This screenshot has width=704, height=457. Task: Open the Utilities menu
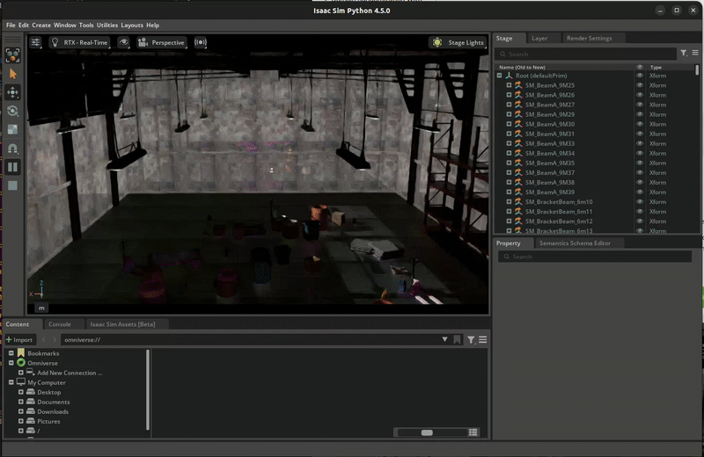[x=106, y=25]
